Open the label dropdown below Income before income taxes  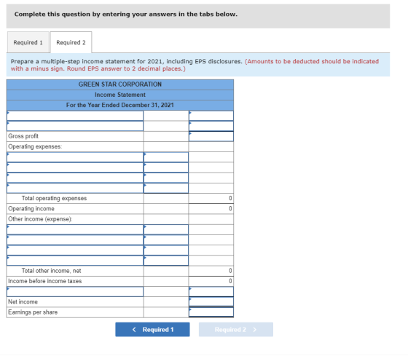click(x=75, y=292)
